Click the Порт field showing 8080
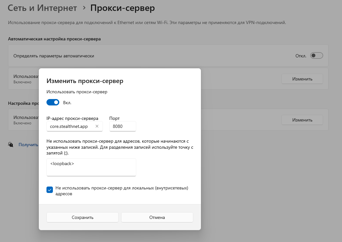The image size is (342, 242). tap(122, 126)
